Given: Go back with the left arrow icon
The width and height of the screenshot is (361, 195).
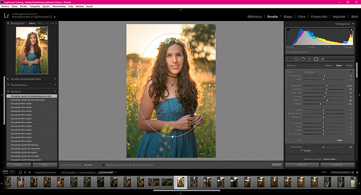Looking at the screenshot, I should (x=25, y=172).
